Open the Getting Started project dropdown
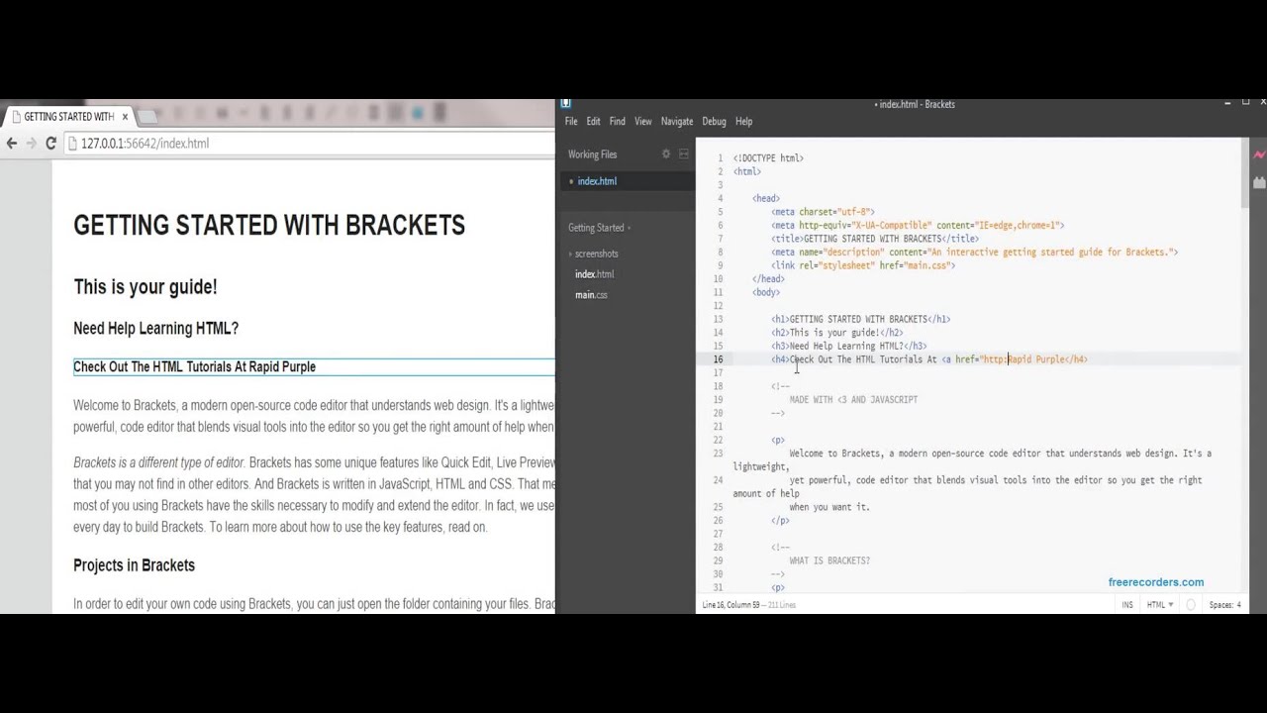The width and height of the screenshot is (1267, 713). 599,228
